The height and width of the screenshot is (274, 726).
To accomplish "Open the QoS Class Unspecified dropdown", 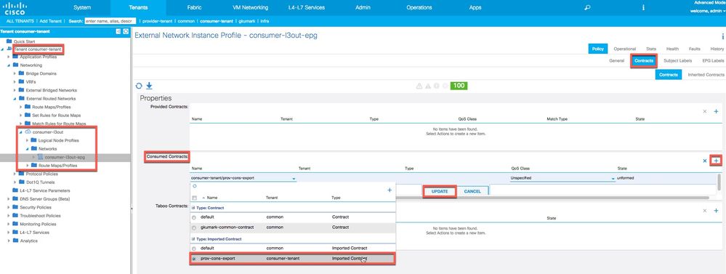I will 613,178.
